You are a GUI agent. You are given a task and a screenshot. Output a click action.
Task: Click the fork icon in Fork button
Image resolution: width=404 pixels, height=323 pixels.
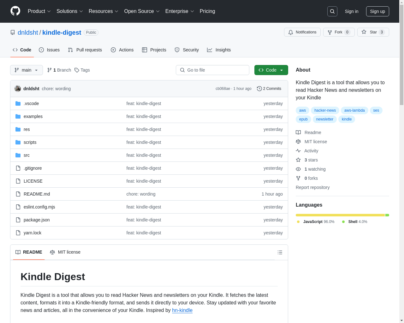pos(330,32)
